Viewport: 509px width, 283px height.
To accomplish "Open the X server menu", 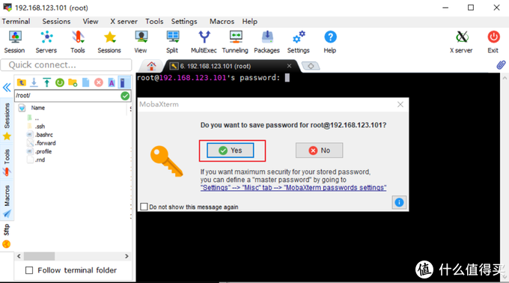I will pyautogui.click(x=124, y=22).
